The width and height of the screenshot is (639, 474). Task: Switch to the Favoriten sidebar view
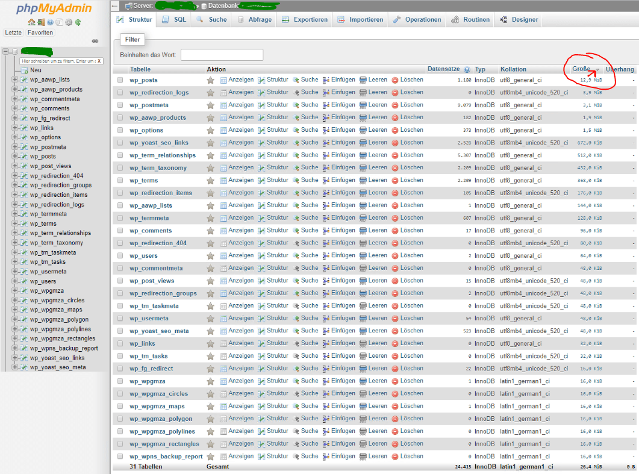[x=40, y=33]
